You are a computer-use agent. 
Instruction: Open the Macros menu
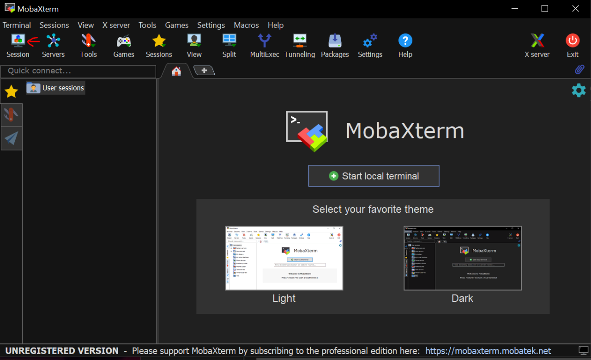[246, 25]
